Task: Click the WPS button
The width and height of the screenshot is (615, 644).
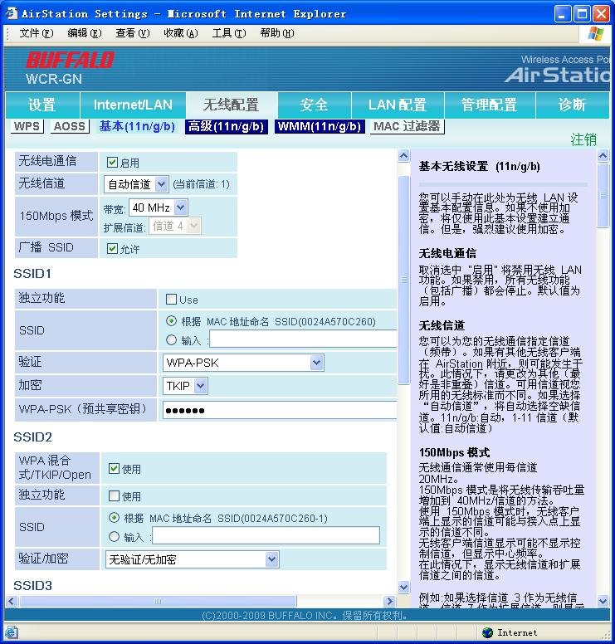Action: pyautogui.click(x=27, y=127)
